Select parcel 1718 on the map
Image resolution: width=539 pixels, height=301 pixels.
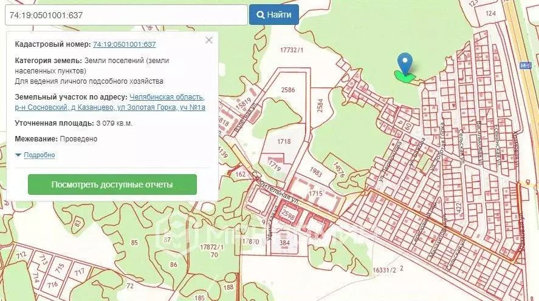point(284,141)
